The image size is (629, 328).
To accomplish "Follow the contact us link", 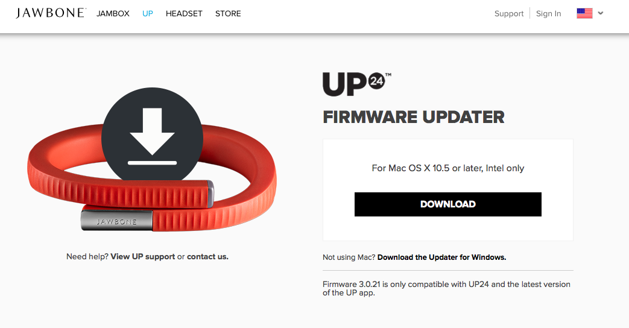I will click(x=207, y=257).
